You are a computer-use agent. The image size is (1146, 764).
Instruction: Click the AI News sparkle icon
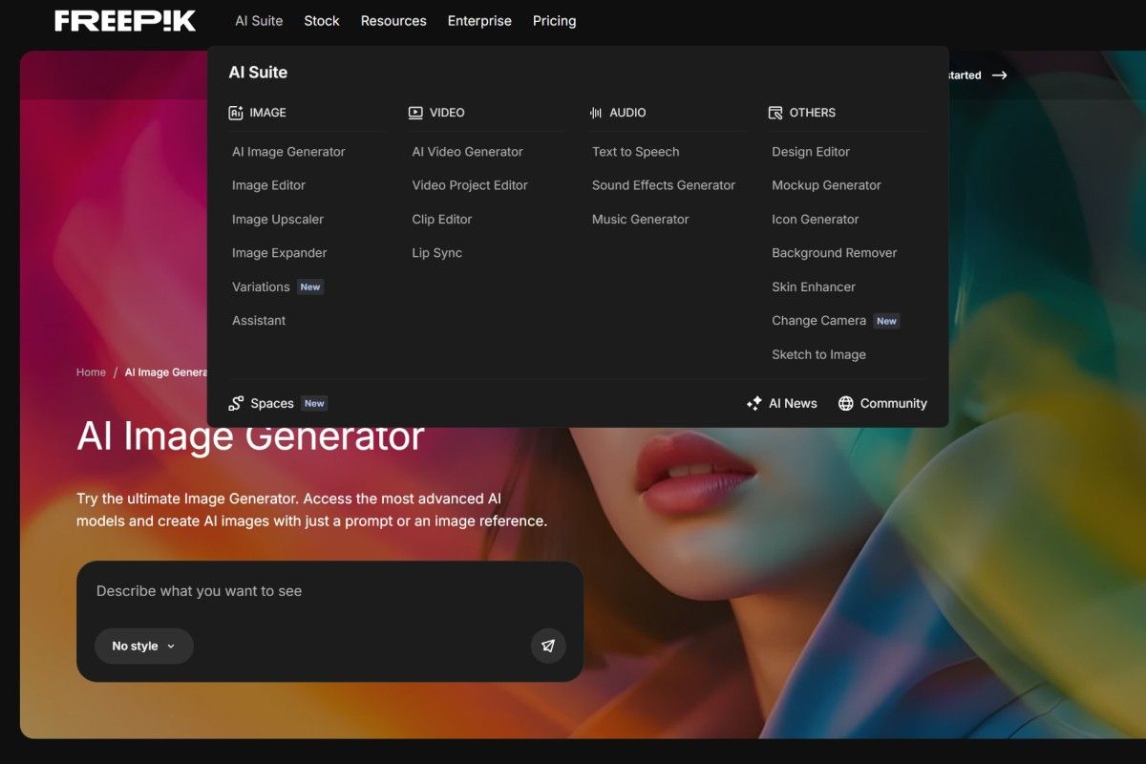click(x=753, y=404)
